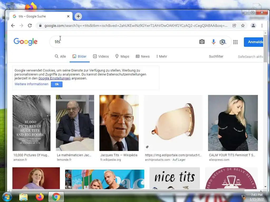Click the Anmelden sign-in button
Screen dimensions: 270x202
[253, 42]
